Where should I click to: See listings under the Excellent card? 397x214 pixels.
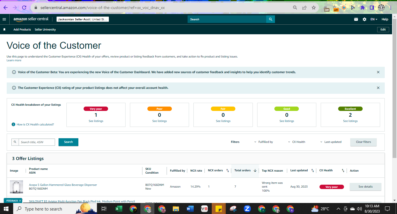tap(350, 121)
